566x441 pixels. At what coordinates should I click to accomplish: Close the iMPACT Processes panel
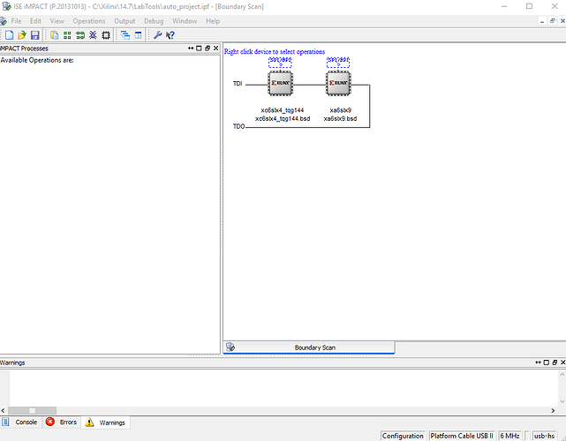215,48
